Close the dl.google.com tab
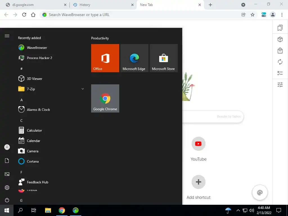The image size is (288, 216). 65,5
